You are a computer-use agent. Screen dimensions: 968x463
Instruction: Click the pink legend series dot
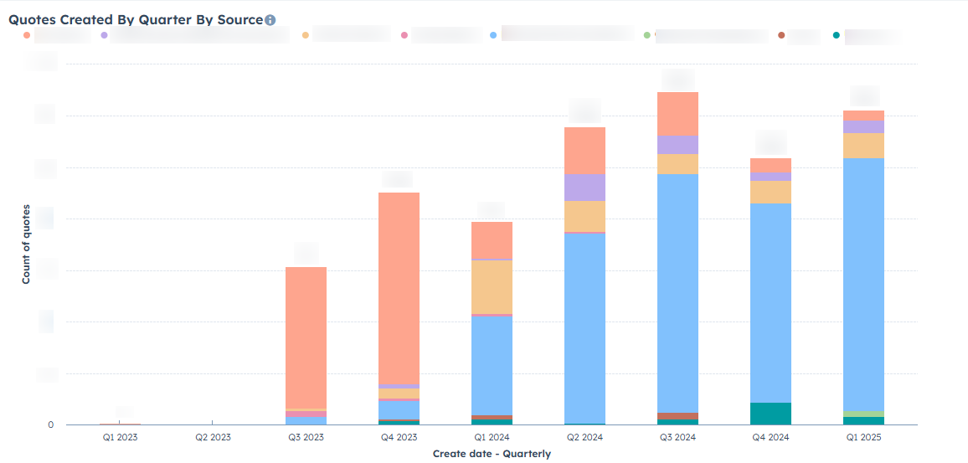coord(404,35)
